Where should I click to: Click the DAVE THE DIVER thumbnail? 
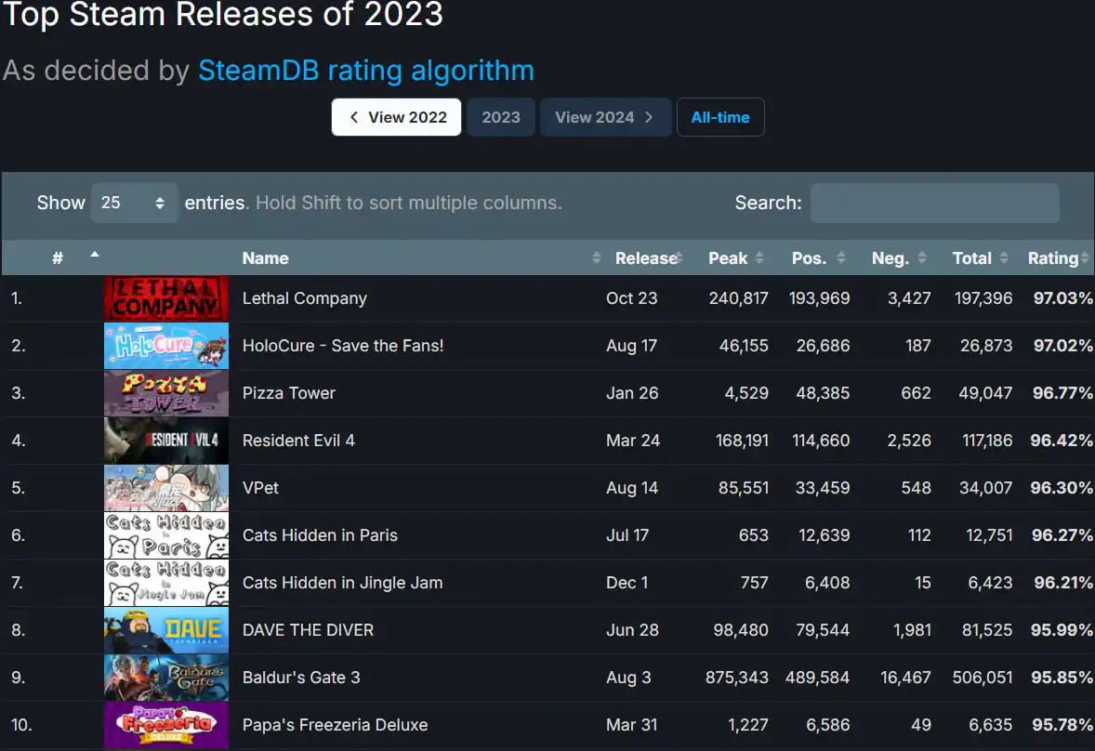165,630
